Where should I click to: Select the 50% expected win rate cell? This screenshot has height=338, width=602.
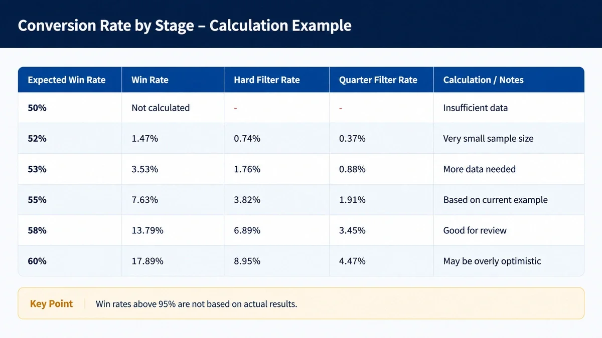tap(37, 108)
